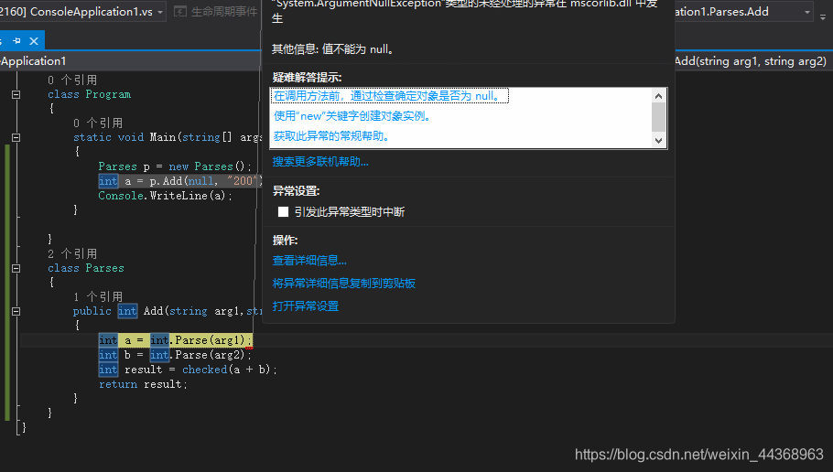Click the highlighted int.Parse(arg1) line
The width and height of the screenshot is (833, 472).
176,339
